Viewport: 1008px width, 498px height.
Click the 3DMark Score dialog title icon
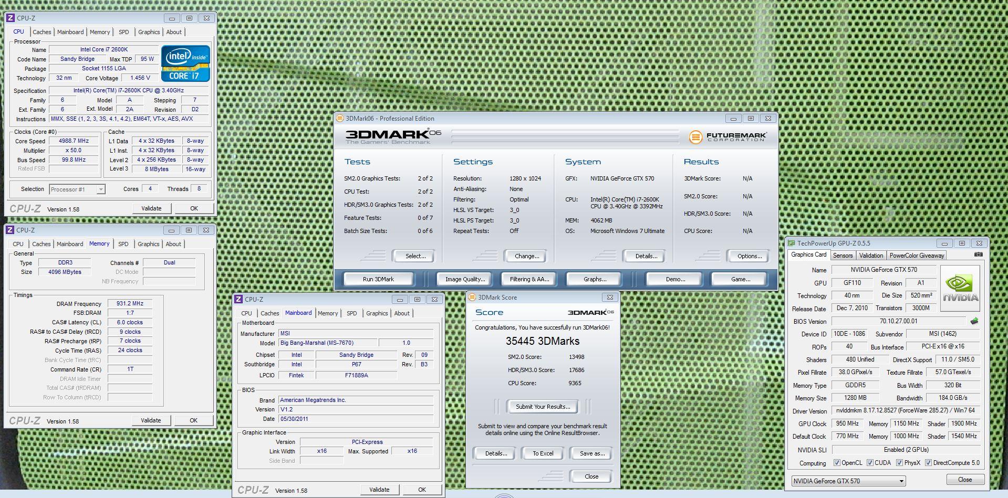coord(472,298)
